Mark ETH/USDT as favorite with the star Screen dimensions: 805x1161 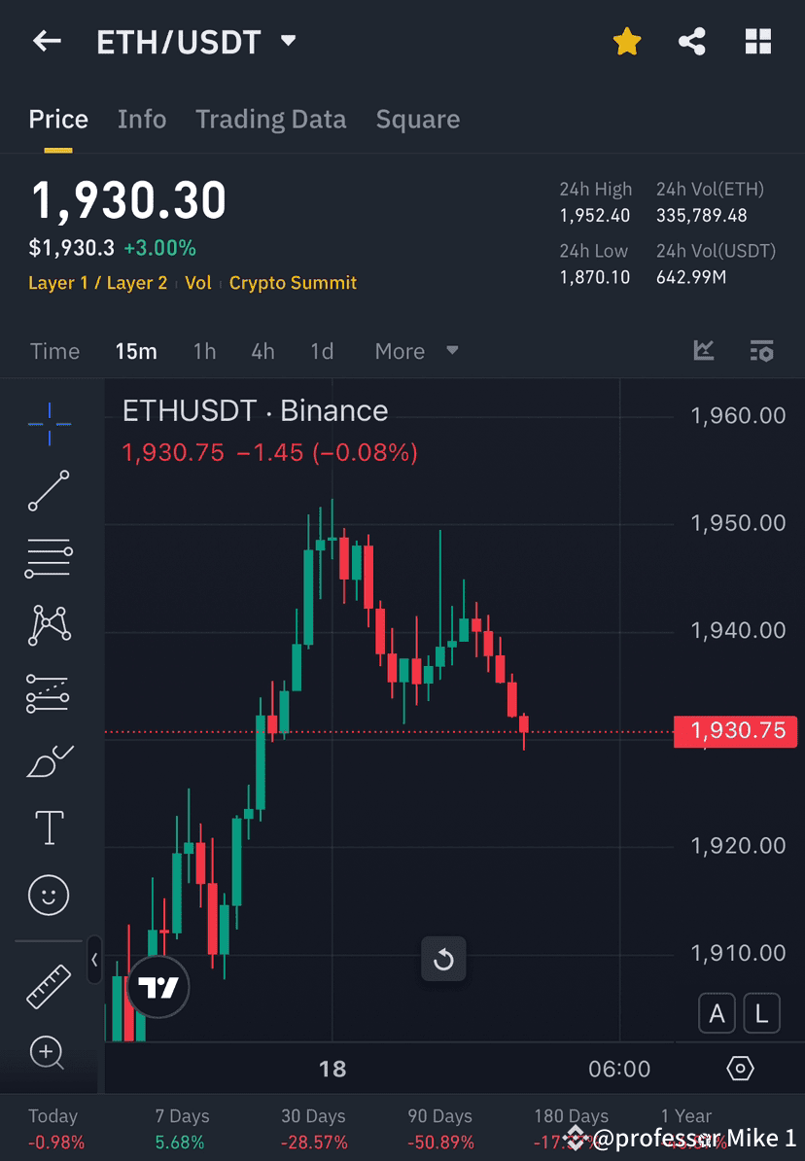click(627, 41)
